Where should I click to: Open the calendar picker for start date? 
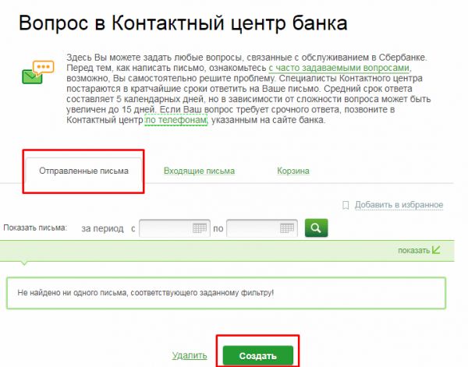tap(200, 228)
